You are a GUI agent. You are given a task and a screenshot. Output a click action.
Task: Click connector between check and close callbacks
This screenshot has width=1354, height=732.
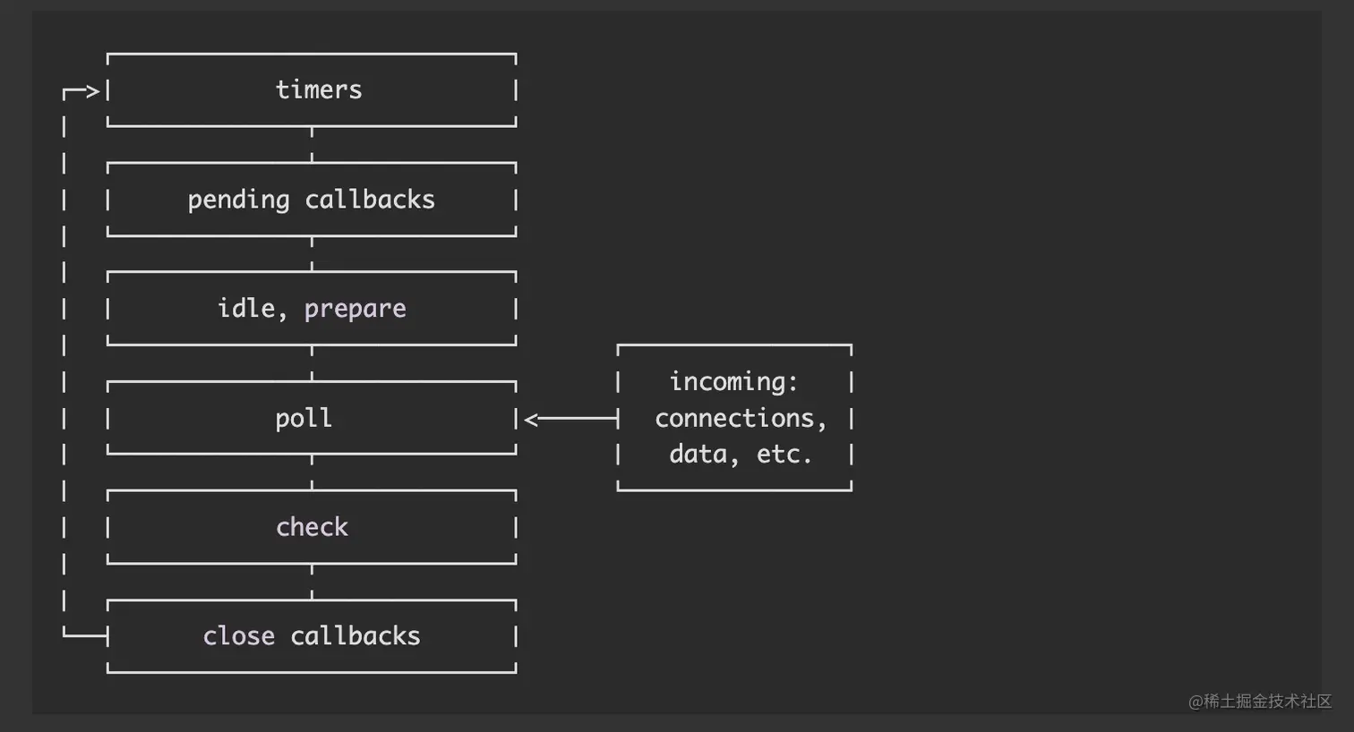pos(312,582)
